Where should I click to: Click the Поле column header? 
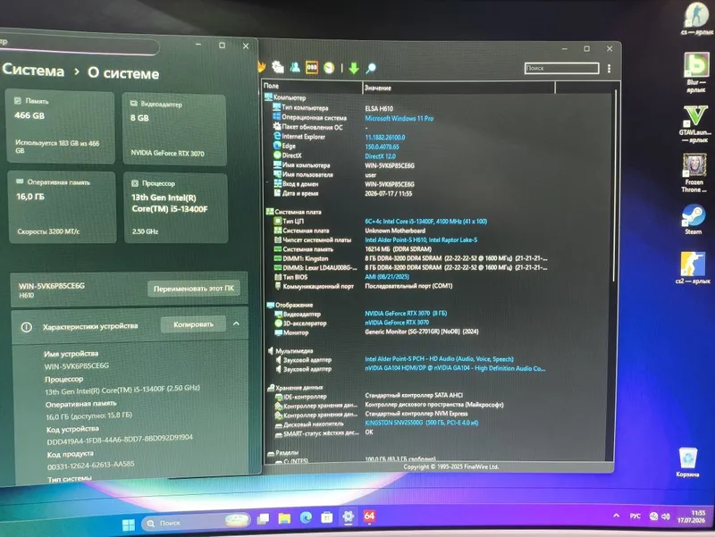tap(312, 86)
